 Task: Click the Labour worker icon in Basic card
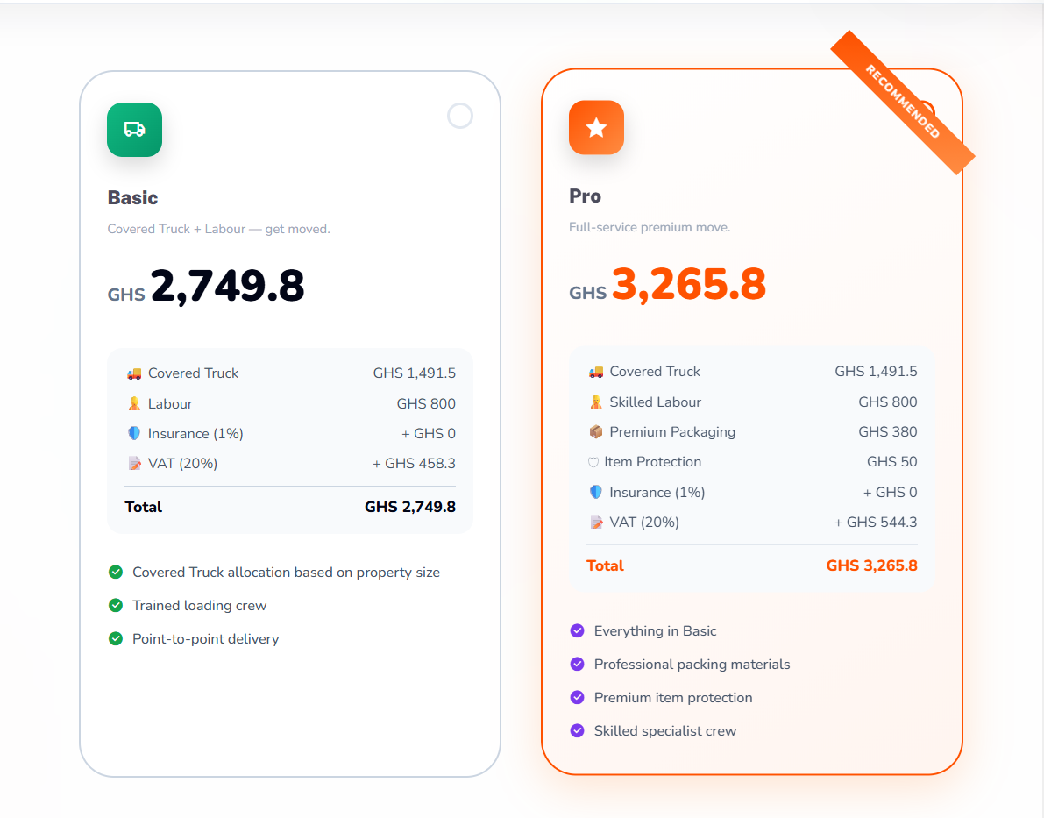[134, 403]
